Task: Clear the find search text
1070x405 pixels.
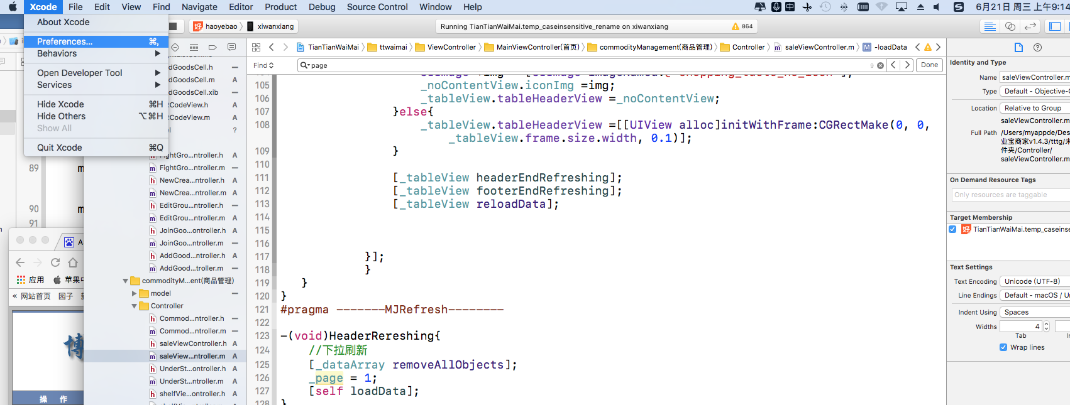Action: [x=880, y=65]
